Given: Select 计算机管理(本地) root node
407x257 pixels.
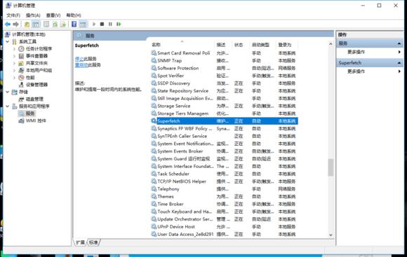Looking at the screenshot, I should 29,34.
